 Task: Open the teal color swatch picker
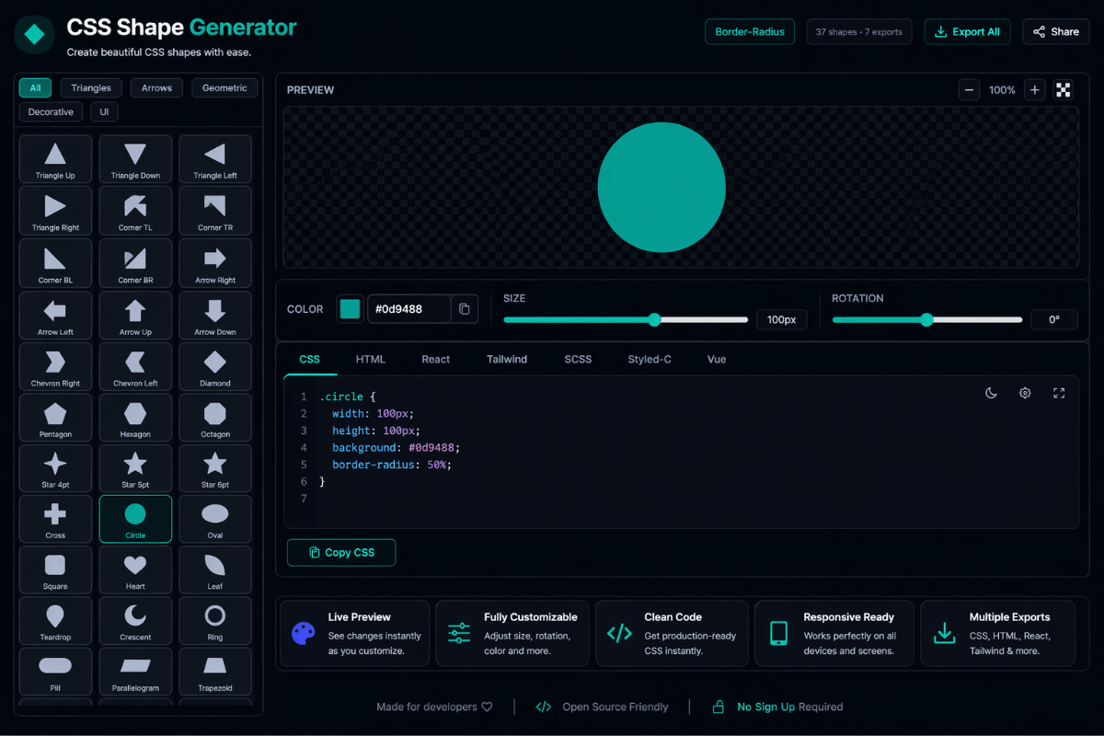[x=350, y=309]
